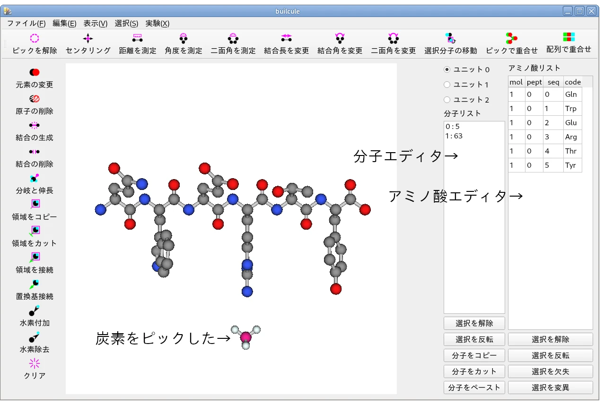Click the ピックを解除 (unpick) toolbar icon
The image size is (604, 405).
click(35, 39)
